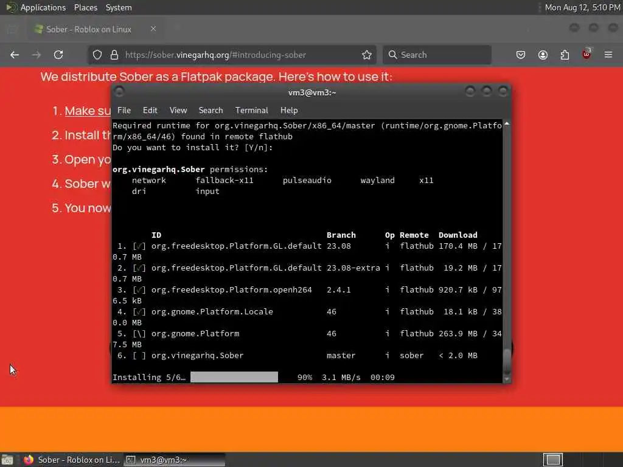
Task: Open the terminal Edit menu
Action: (x=150, y=111)
